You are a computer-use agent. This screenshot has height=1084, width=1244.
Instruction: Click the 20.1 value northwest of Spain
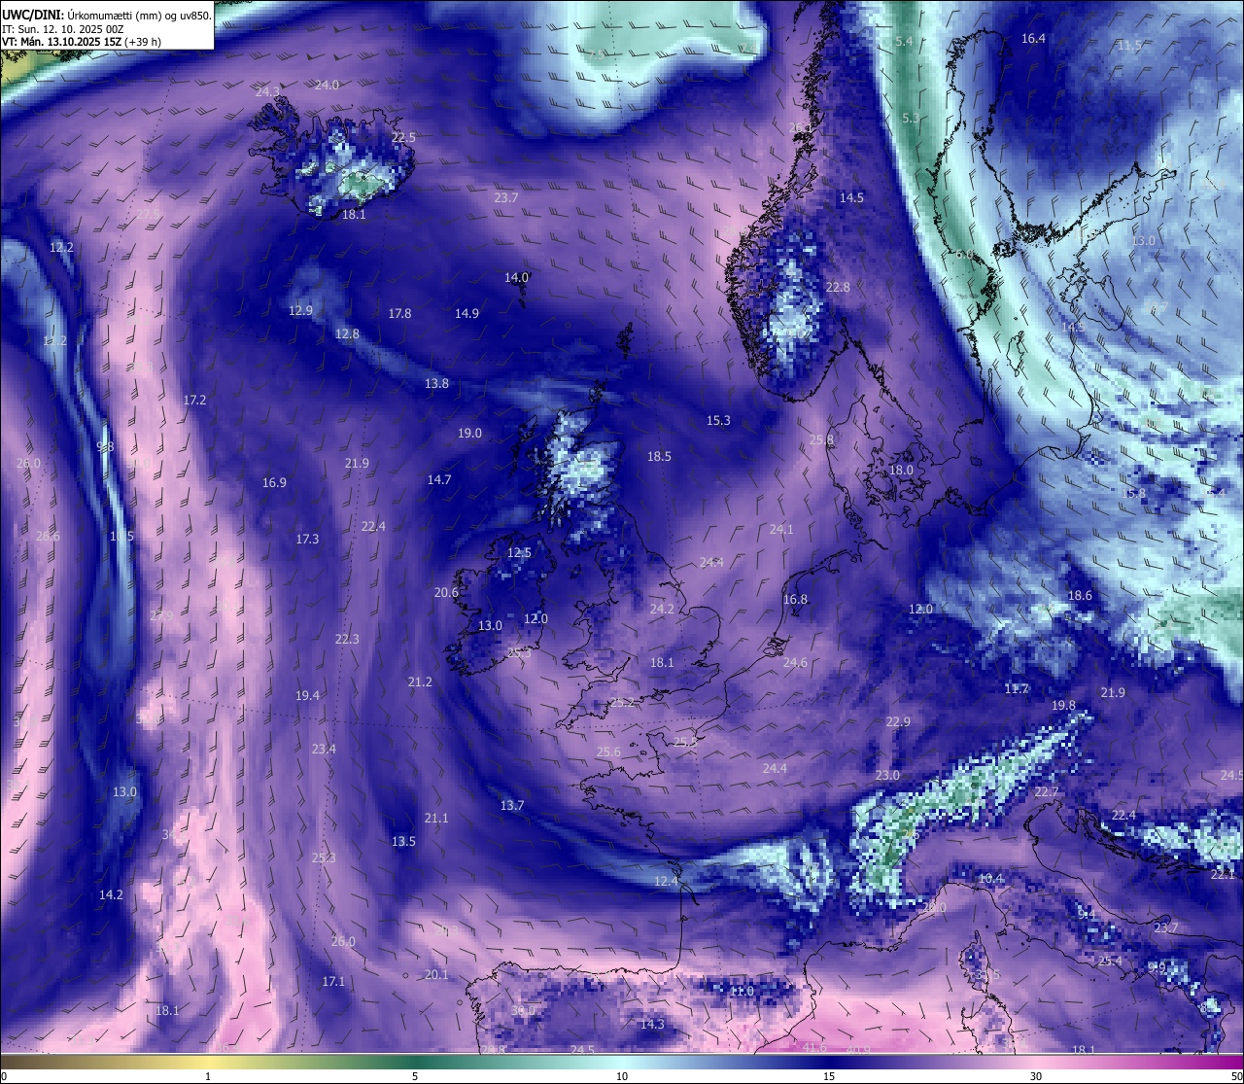[436, 975]
